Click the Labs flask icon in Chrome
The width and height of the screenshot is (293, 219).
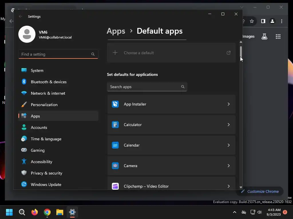click(264, 36)
